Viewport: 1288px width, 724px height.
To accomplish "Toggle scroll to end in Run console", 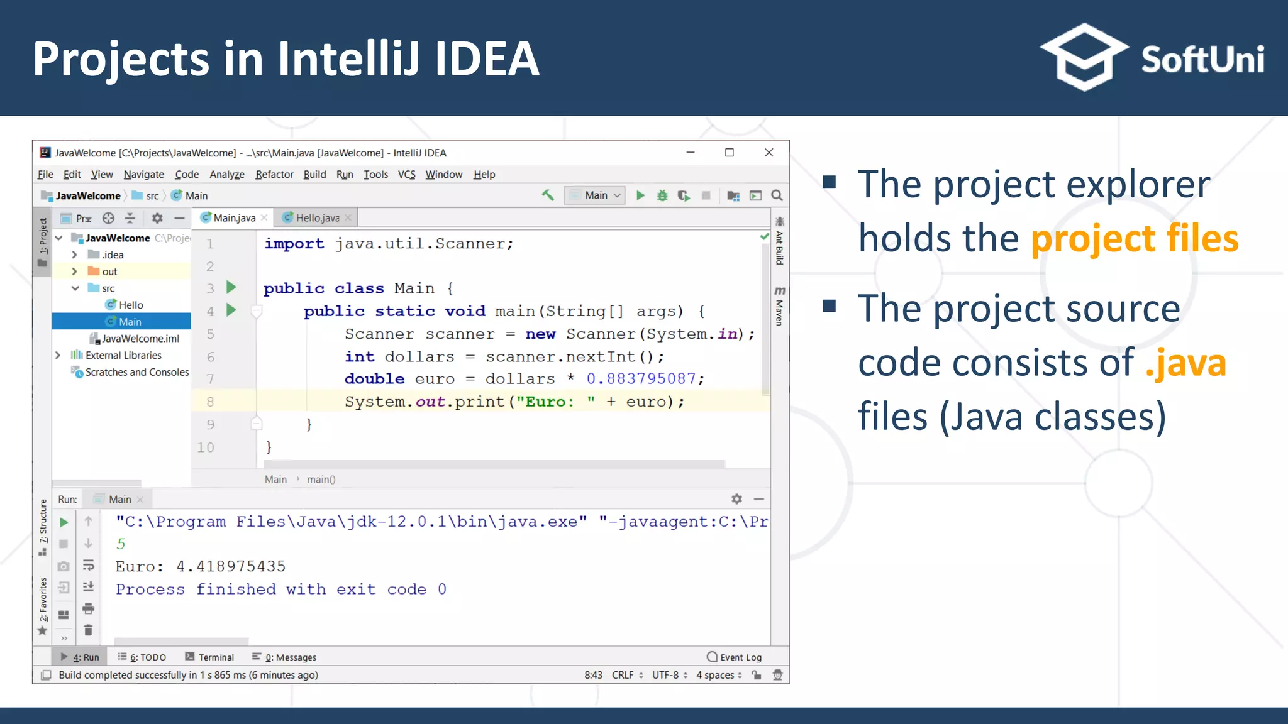I will 88,586.
